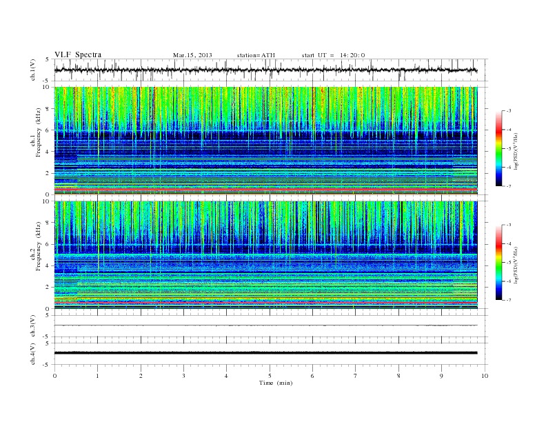Click inside the ch.2 spectrogram panel
This screenshot has height=422, width=546.
(x=265, y=255)
